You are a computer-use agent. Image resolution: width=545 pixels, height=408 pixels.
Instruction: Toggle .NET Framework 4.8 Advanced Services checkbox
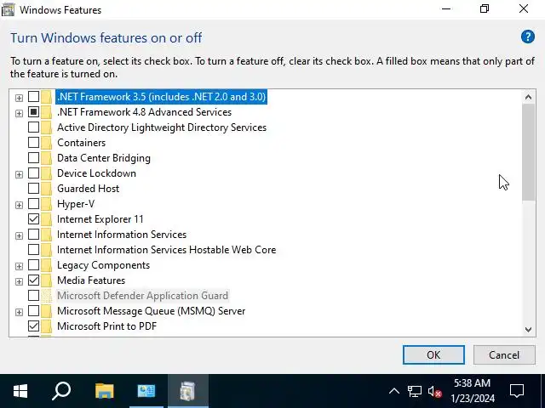click(x=33, y=111)
